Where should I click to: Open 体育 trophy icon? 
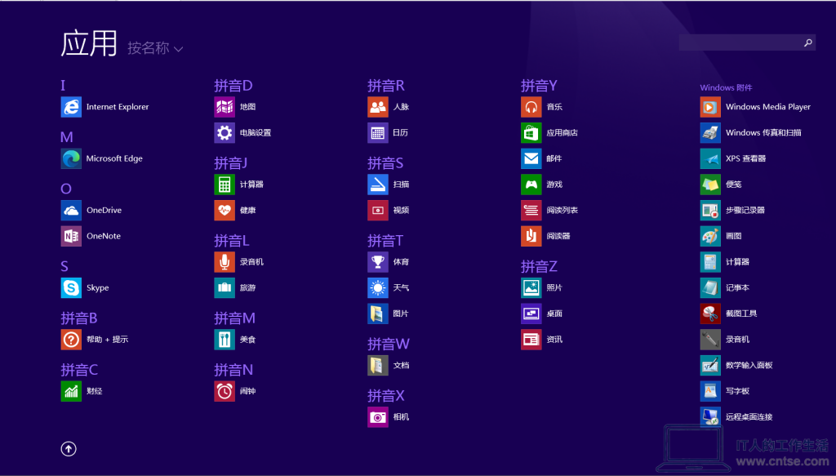(377, 262)
